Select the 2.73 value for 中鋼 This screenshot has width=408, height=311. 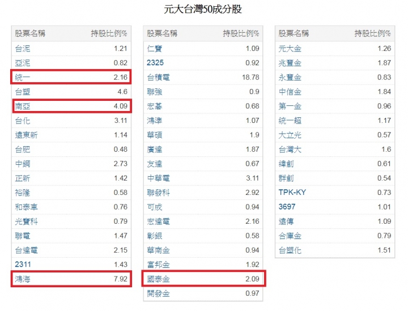click(x=121, y=164)
